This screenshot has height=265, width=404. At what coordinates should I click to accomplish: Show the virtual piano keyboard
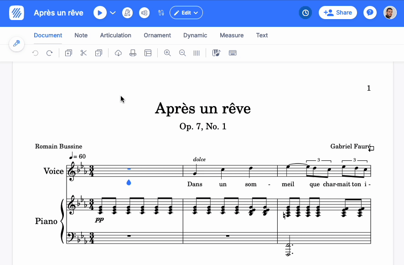[x=233, y=53]
